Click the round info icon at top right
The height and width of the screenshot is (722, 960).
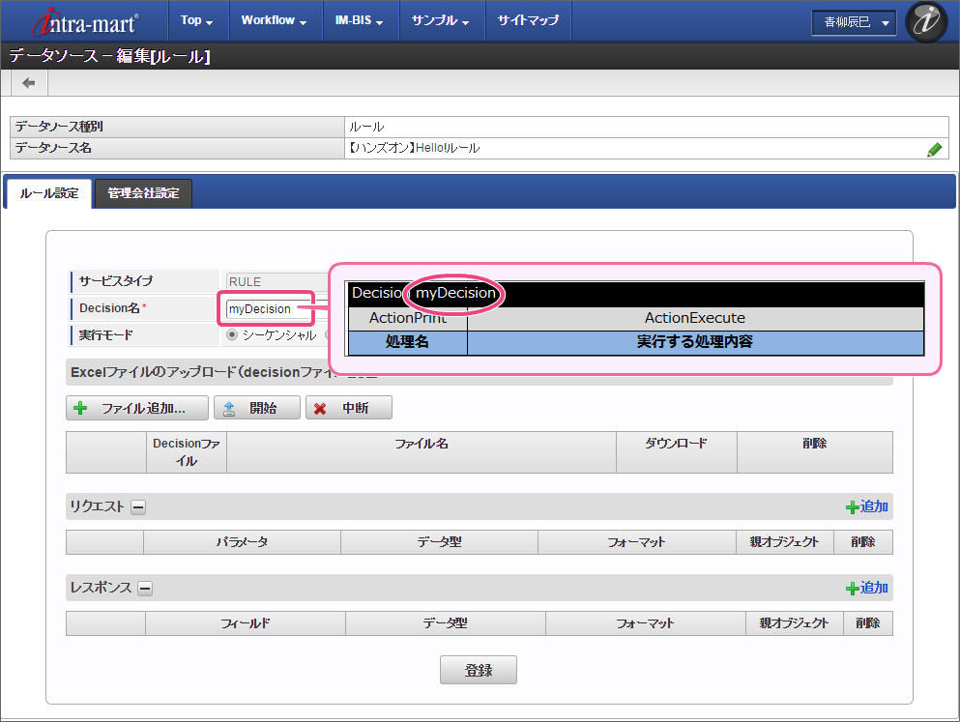[x=925, y=21]
